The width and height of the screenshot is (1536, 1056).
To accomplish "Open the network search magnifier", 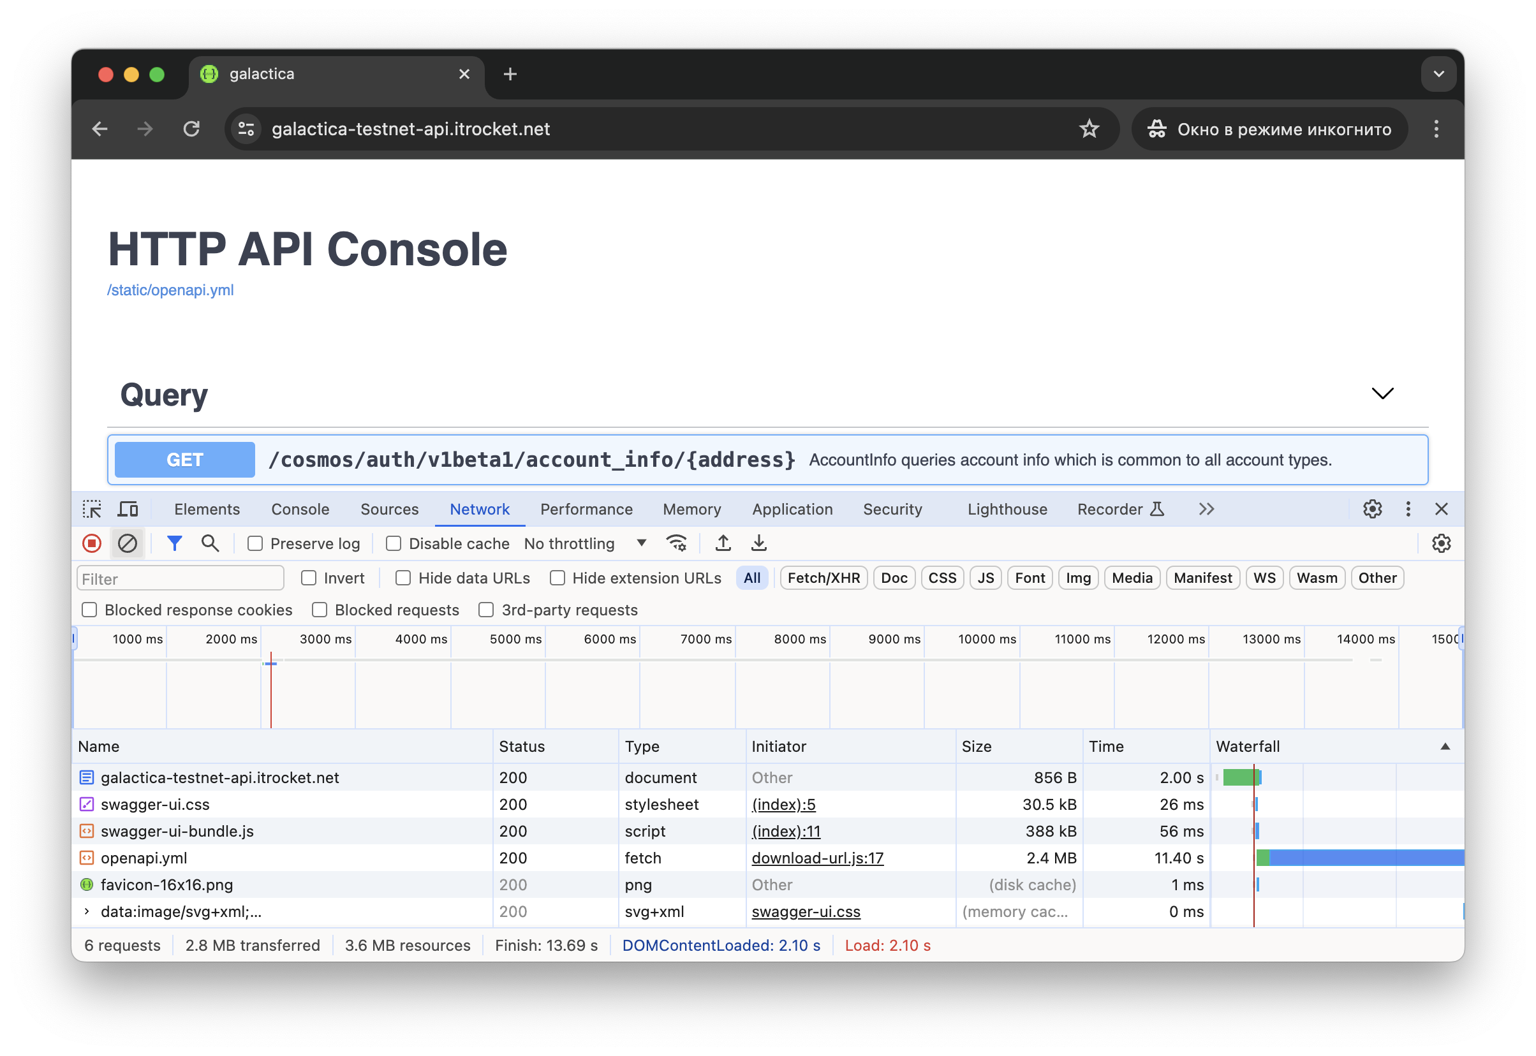I will coord(210,543).
